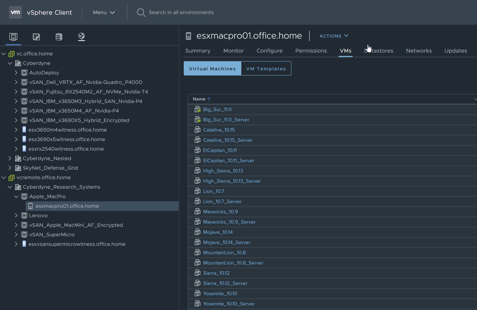Screen dimensions: 477x310
Task: Open the Catalina_10.15_Server VM link
Action: coord(228,140)
